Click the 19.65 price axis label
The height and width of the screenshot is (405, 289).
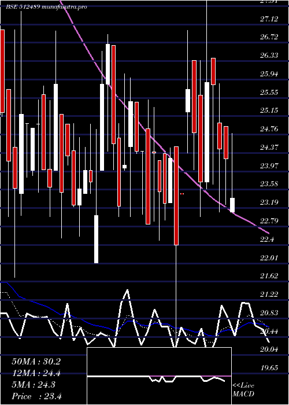click(269, 368)
